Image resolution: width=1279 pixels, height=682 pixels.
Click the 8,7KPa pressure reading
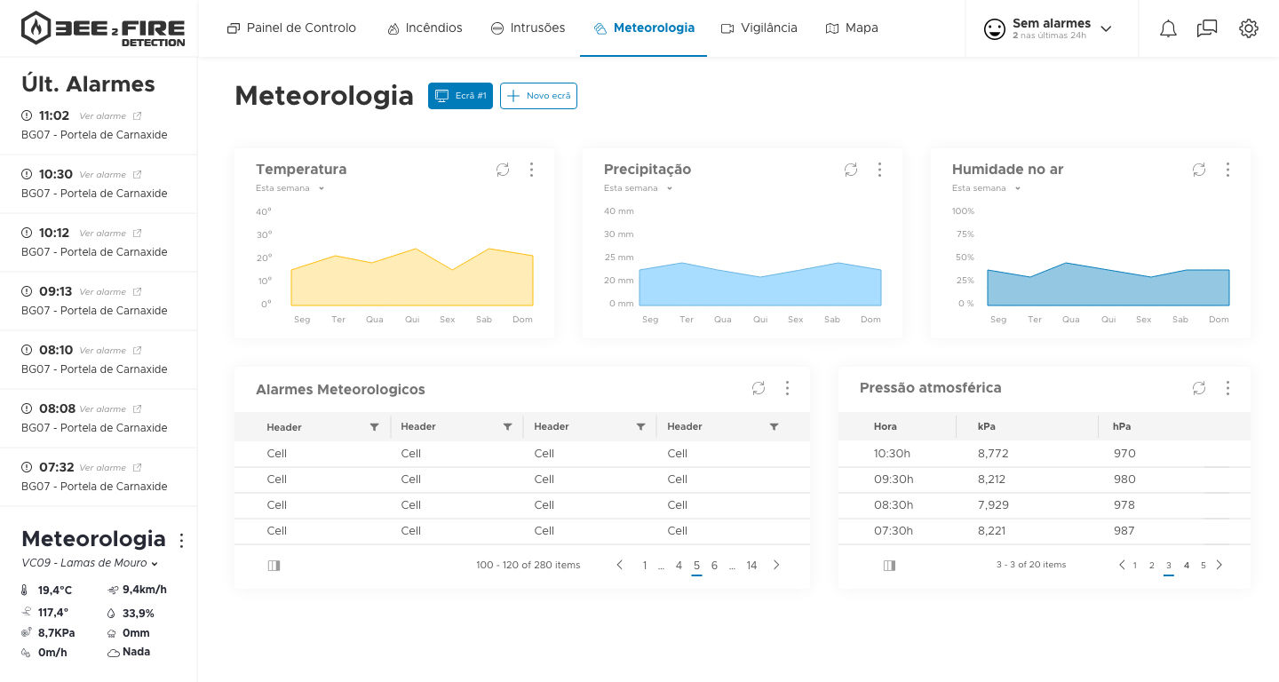57,633
